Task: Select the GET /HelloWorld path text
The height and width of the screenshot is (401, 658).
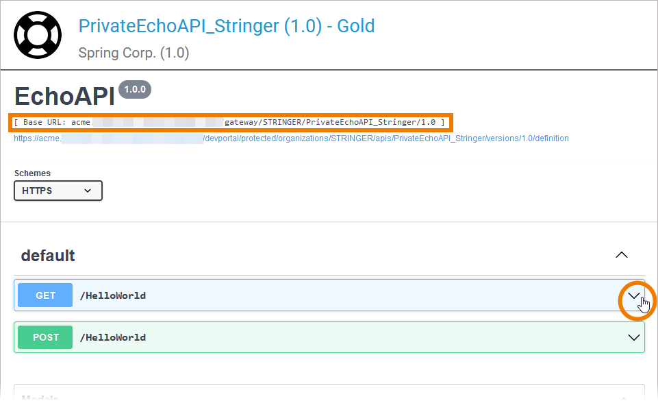Action: click(x=113, y=296)
